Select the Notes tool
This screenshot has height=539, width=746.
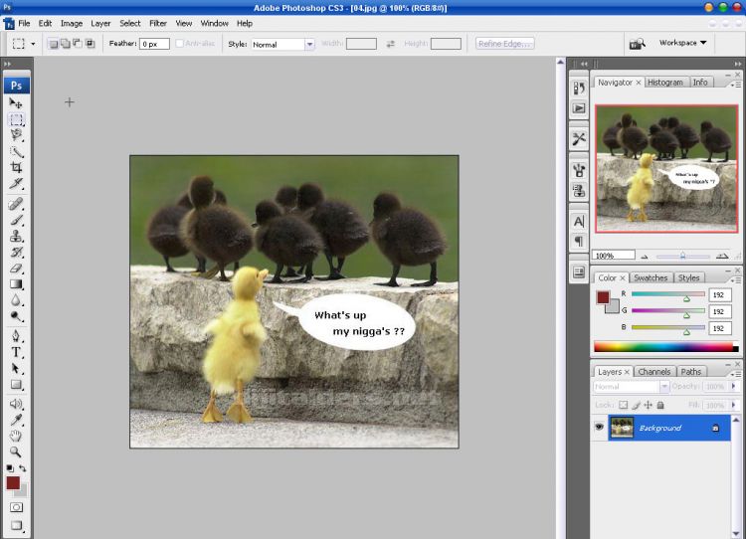(16, 405)
